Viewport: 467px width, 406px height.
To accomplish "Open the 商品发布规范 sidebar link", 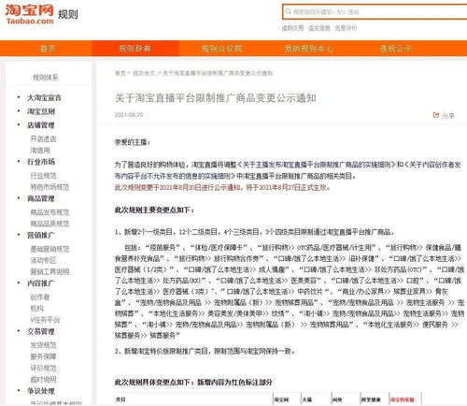I will (x=50, y=212).
